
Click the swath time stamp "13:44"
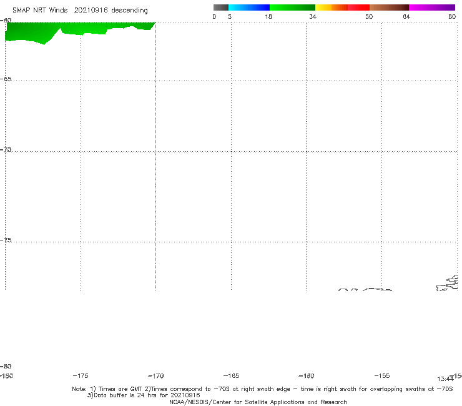(x=445, y=379)
